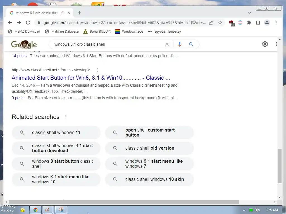Submit search with magnifier icon
Screen dimensions: 286x214
[x=191, y=44]
